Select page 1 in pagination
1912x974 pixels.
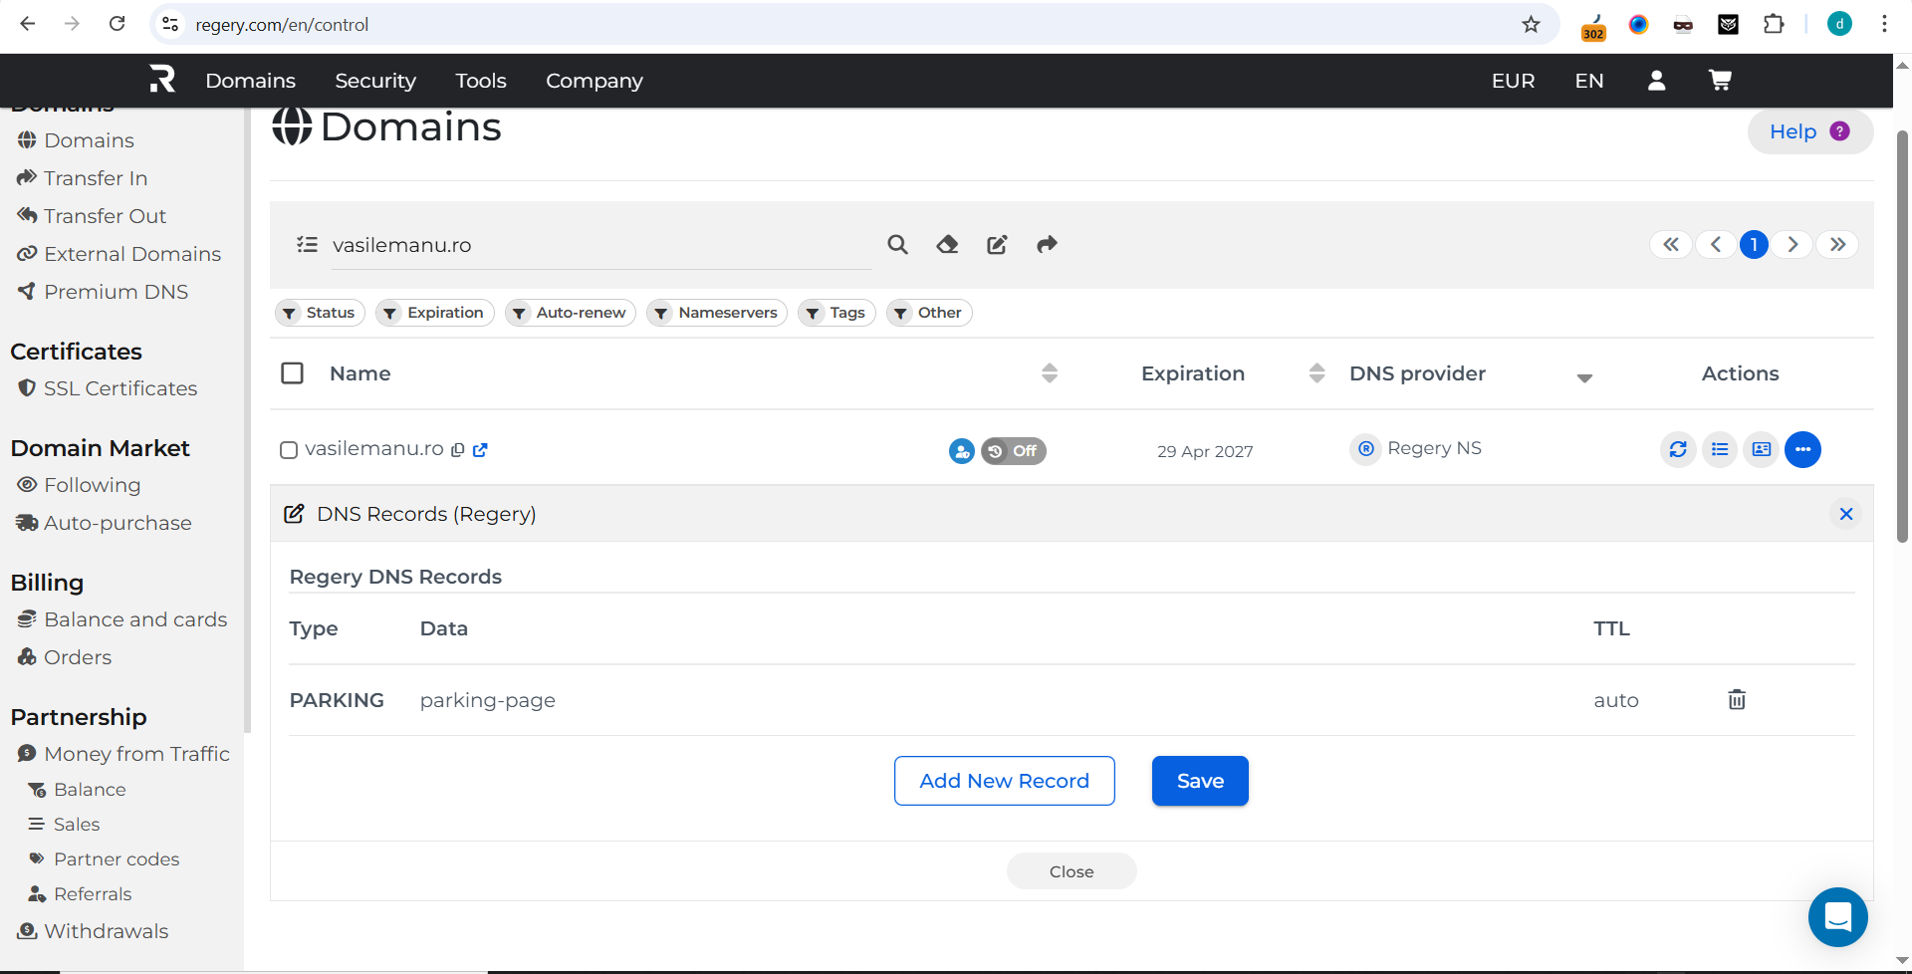1754,245
